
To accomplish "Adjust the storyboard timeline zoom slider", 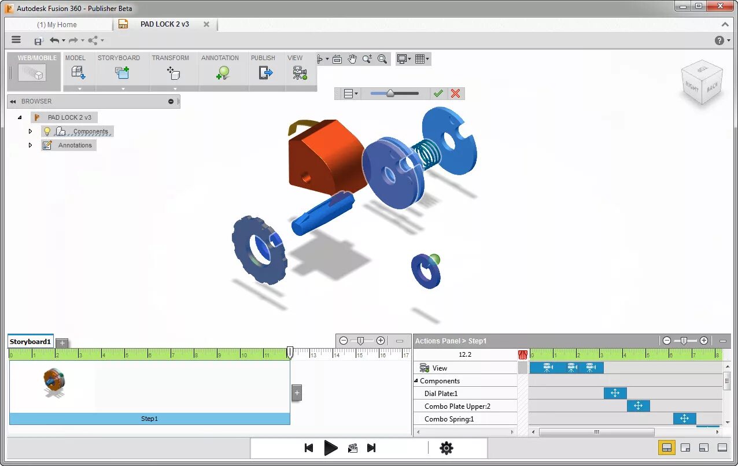I will 361,341.
